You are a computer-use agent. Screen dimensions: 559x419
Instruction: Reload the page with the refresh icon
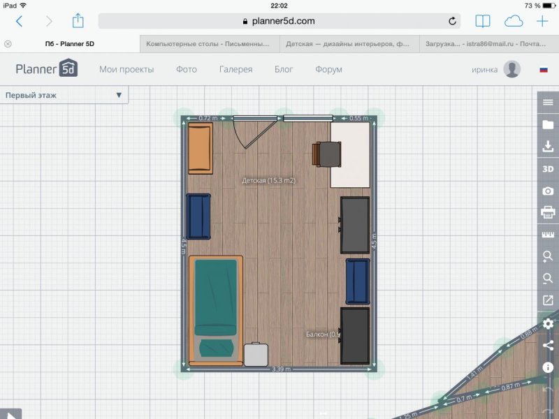453,20
